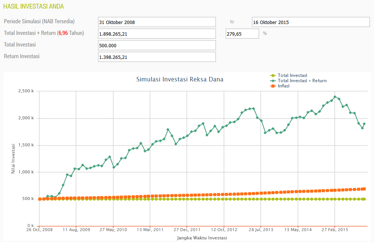
Task: Select the total value field 1.898.265,21
Action: 157,34
